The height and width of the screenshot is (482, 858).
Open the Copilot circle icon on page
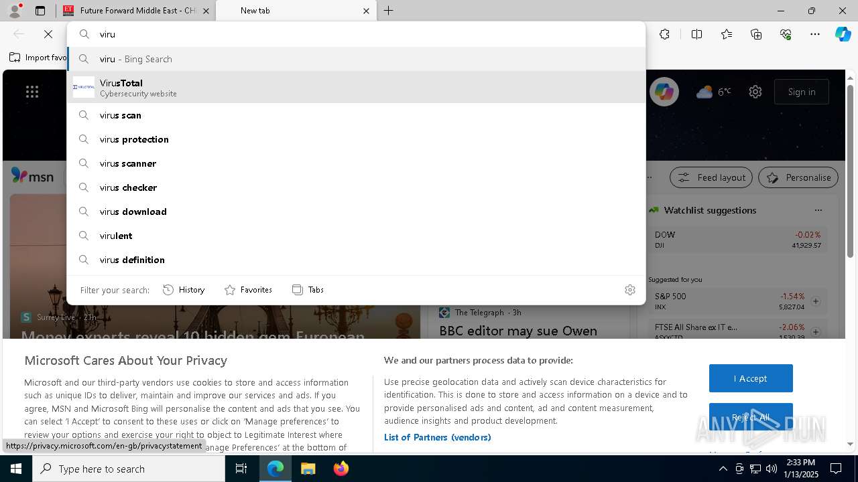tap(664, 92)
